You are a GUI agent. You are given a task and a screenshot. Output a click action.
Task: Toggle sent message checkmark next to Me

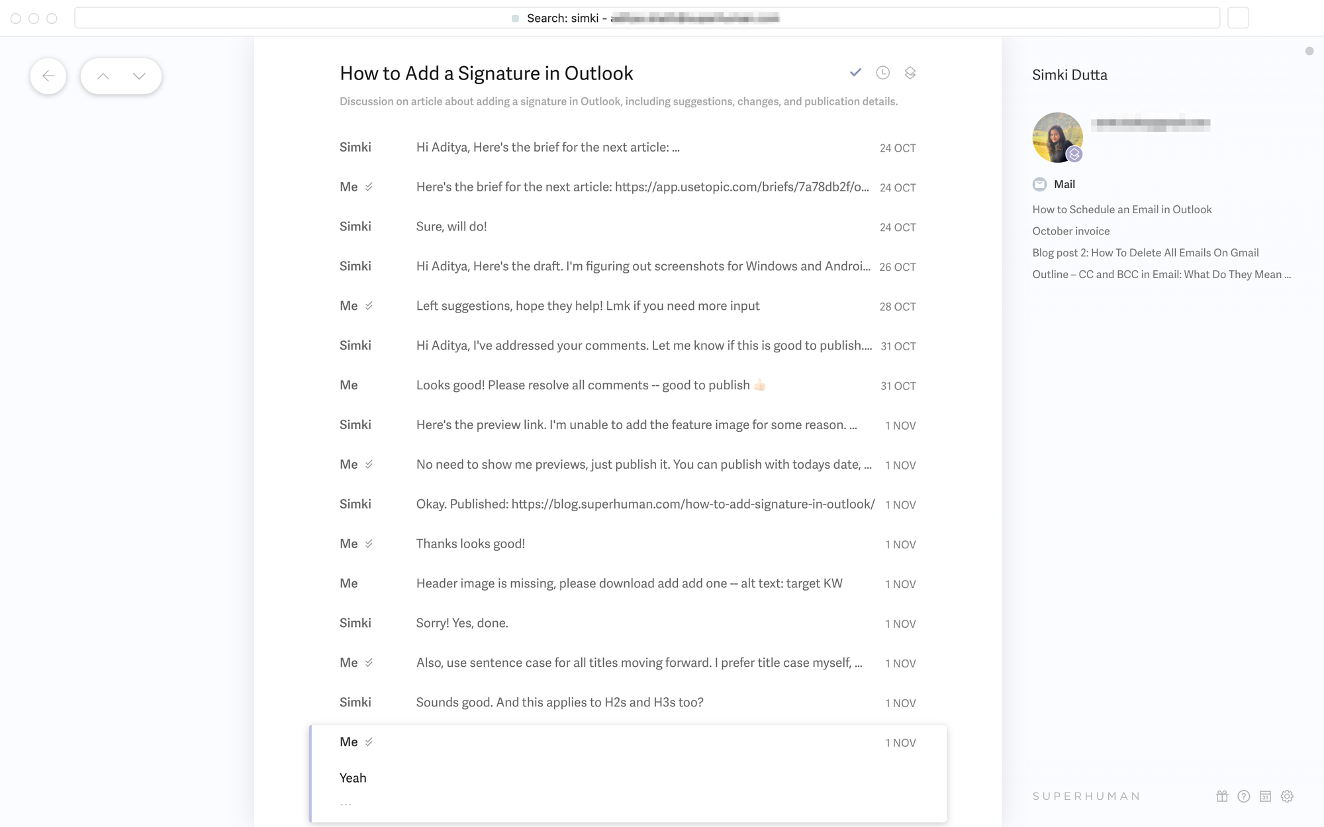click(x=369, y=742)
